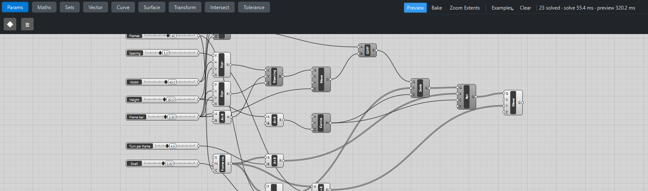Click the solve status text

click(587, 7)
